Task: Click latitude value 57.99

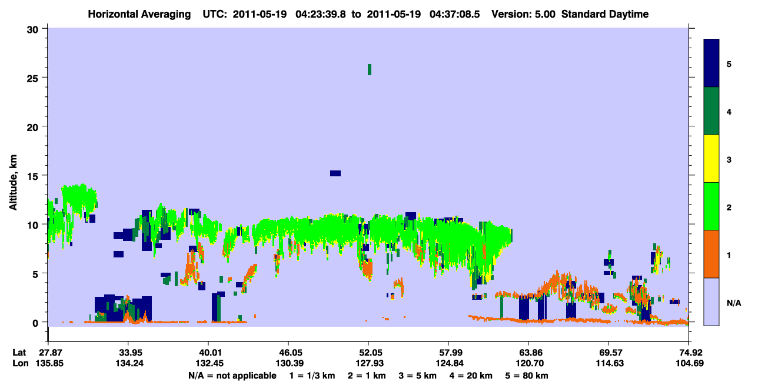Action: [x=448, y=353]
